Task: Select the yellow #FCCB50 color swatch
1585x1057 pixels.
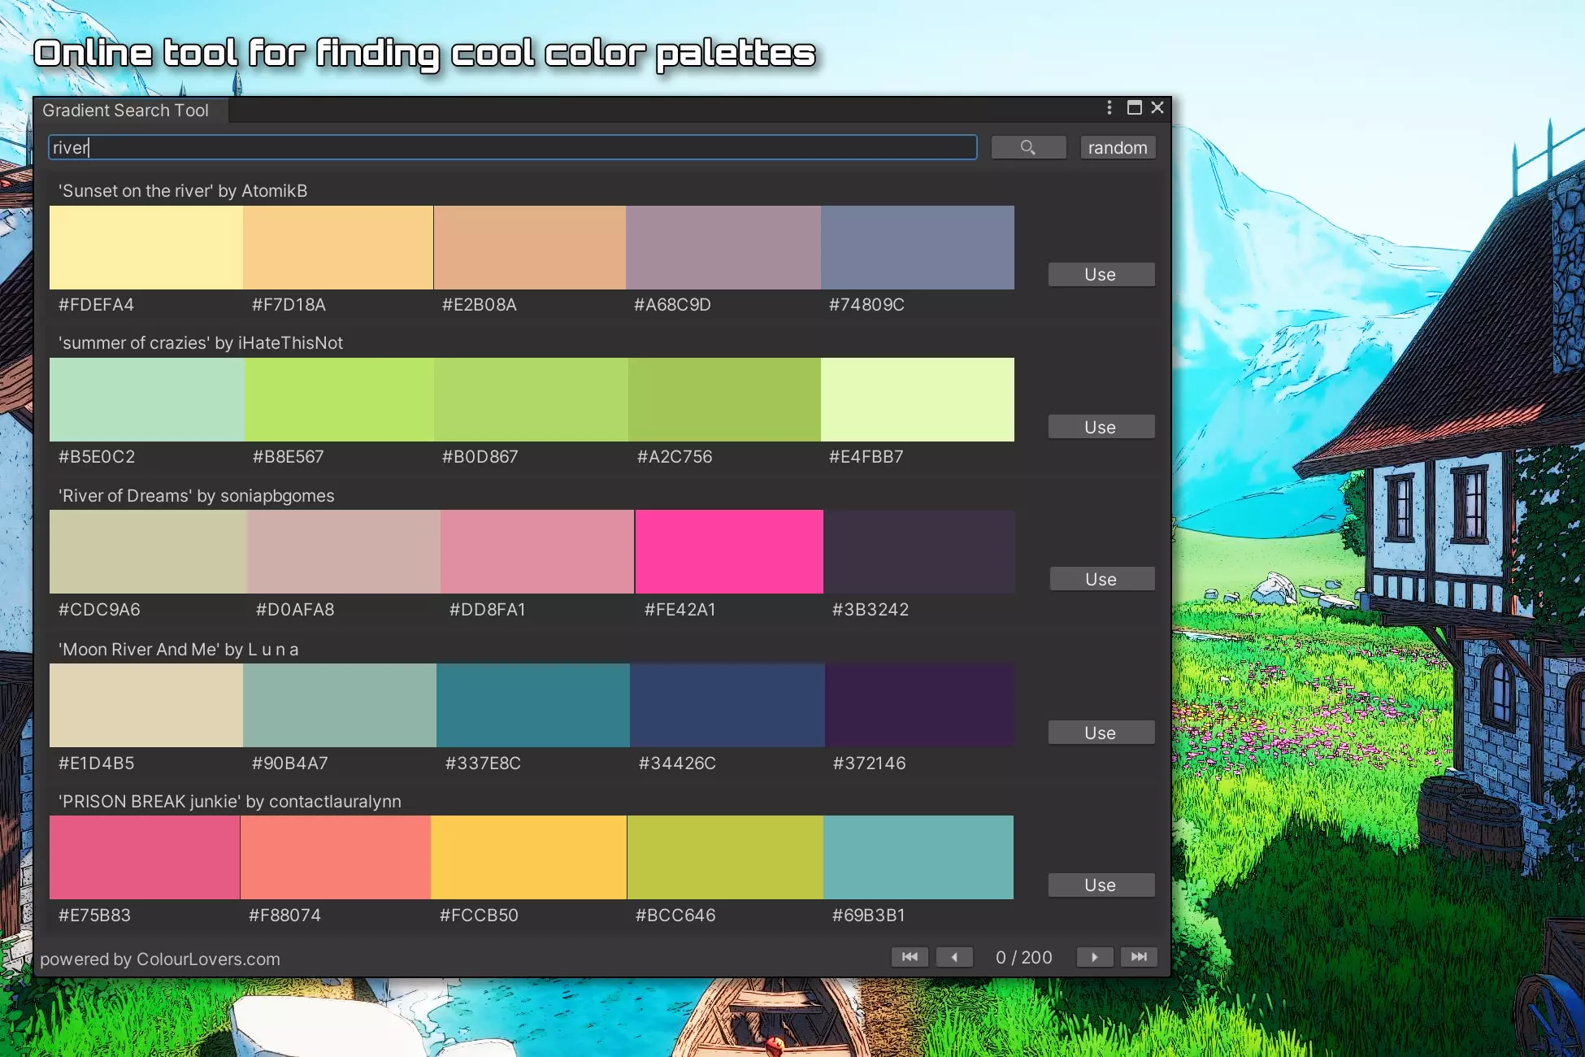Action: pos(528,857)
